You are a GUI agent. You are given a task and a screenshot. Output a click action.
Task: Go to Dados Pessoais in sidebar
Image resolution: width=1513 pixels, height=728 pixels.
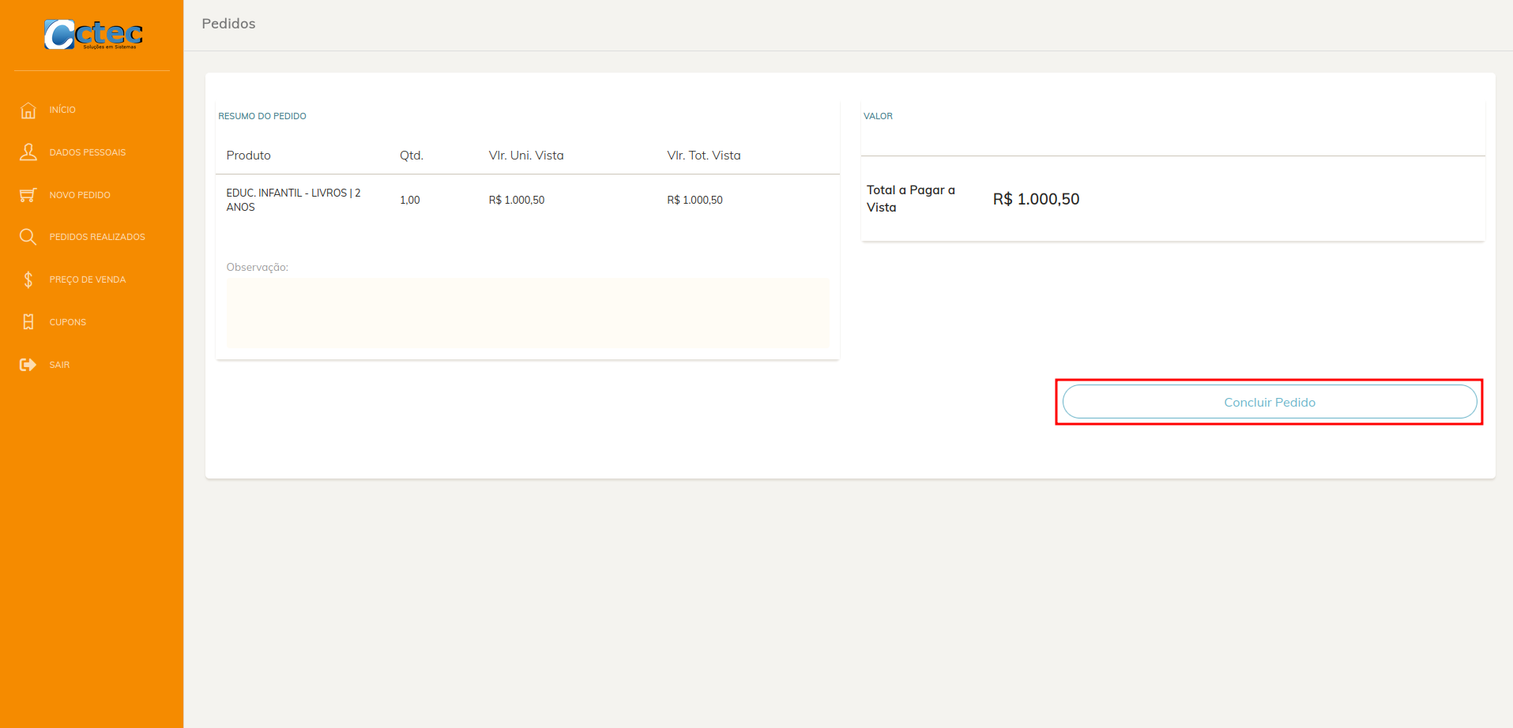[x=88, y=152]
